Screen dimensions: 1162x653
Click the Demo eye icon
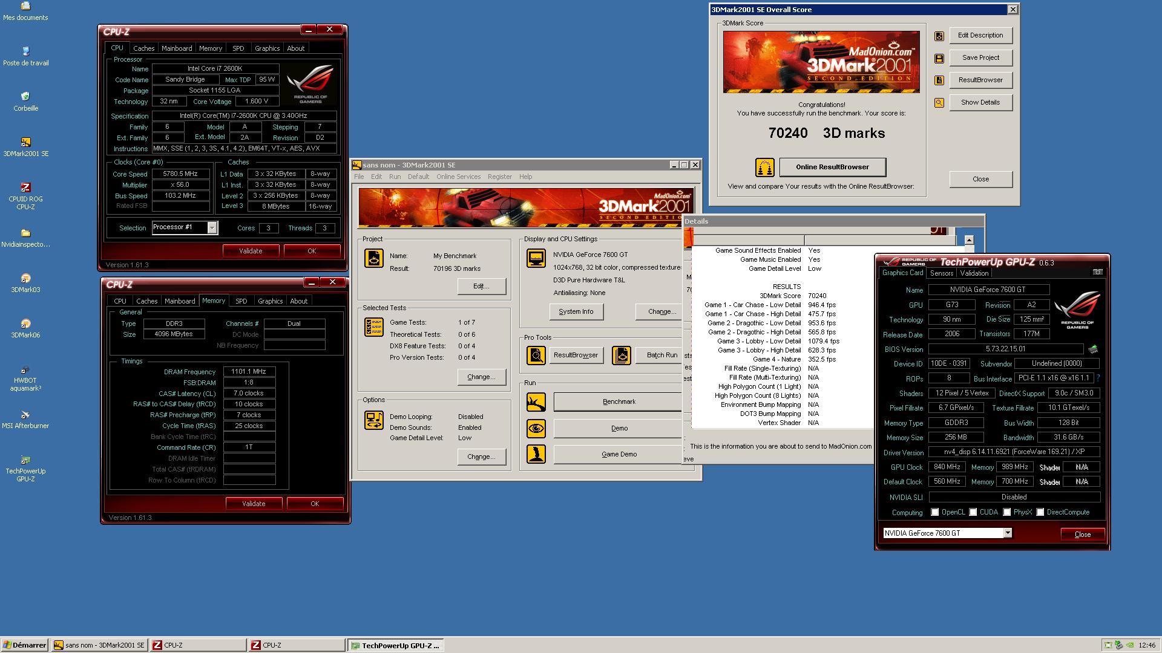[x=536, y=429]
